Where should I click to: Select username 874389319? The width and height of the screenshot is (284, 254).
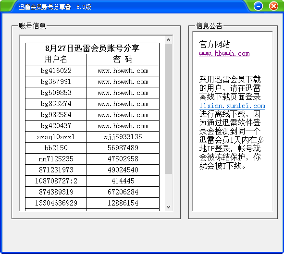(x=56, y=192)
